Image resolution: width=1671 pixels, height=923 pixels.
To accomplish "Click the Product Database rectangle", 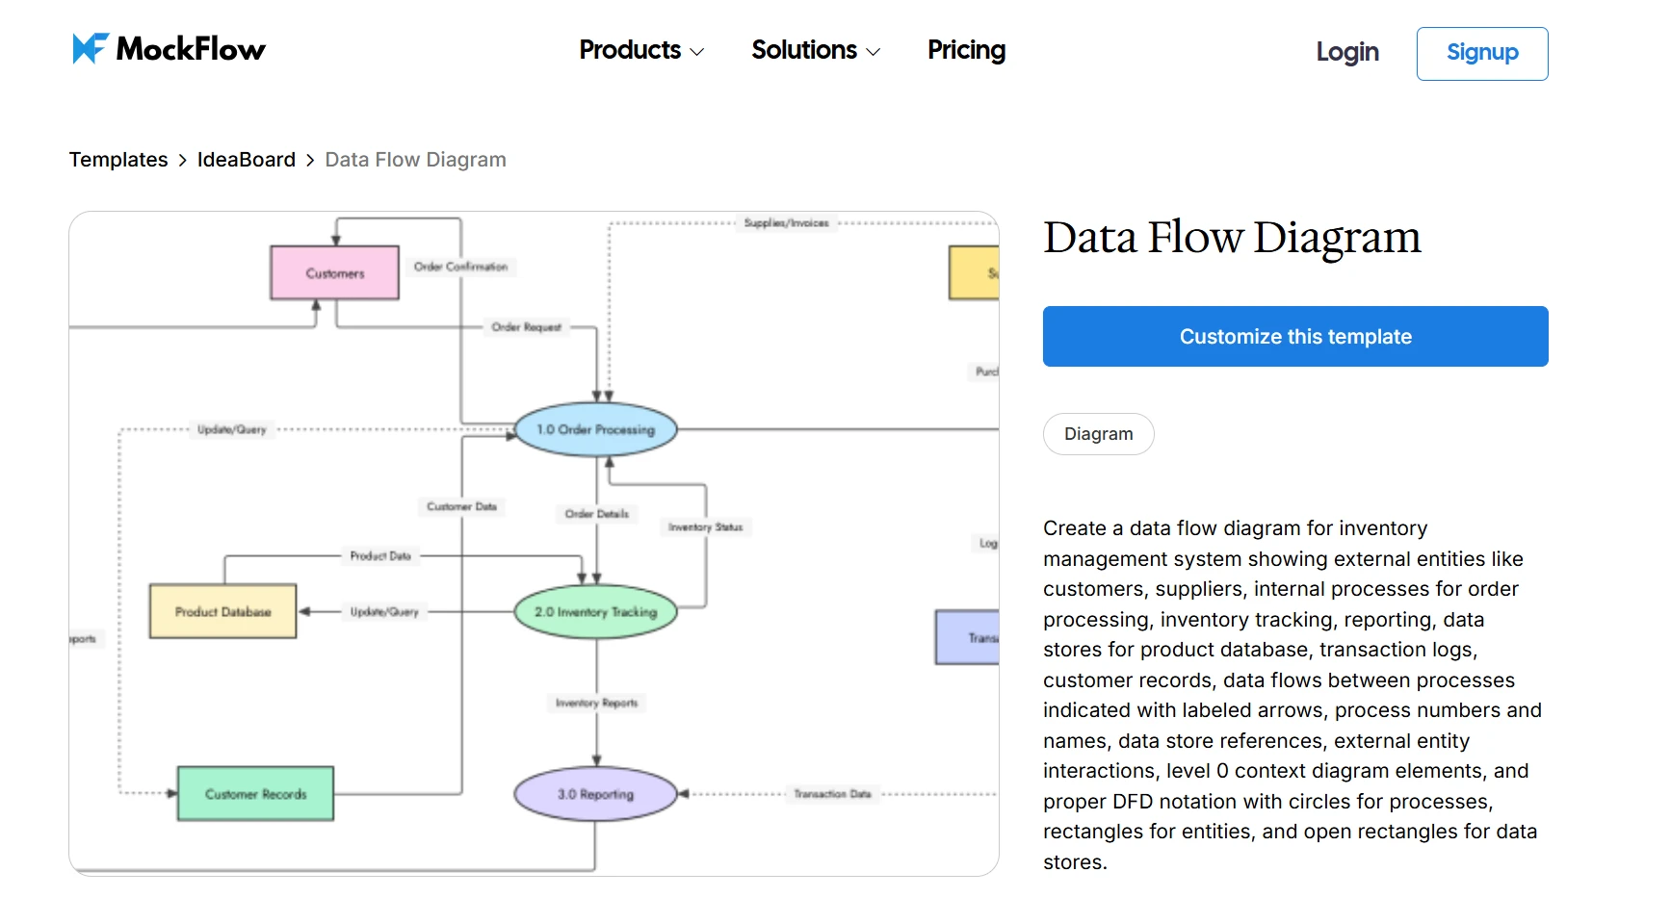I will click(x=222, y=610).
